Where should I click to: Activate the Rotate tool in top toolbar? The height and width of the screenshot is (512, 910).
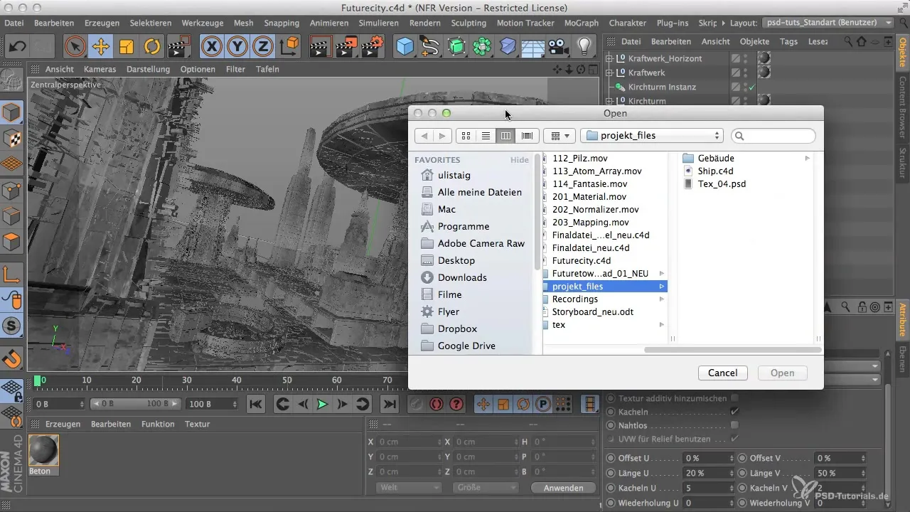click(151, 47)
